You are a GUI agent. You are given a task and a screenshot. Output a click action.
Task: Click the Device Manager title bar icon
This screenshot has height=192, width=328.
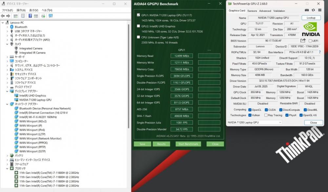pos(3,4)
